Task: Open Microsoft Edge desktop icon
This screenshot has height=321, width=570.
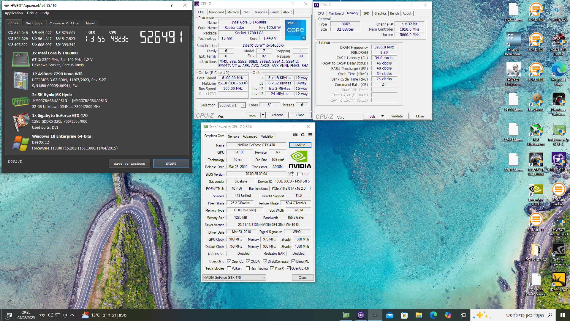Action: click(x=558, y=74)
